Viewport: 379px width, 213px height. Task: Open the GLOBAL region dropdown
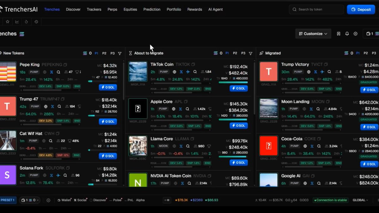[x=360, y=200]
